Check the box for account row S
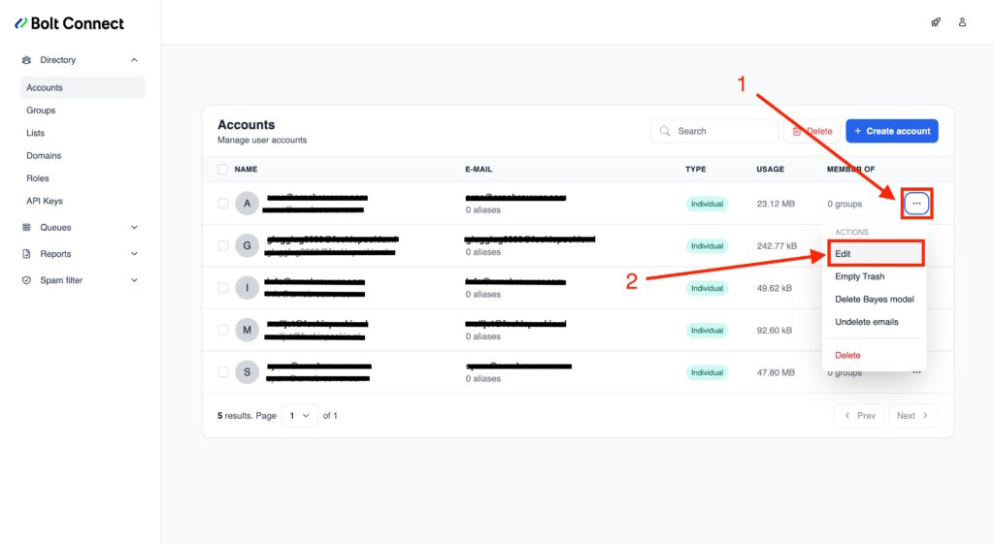This screenshot has width=994, height=544. click(x=223, y=372)
